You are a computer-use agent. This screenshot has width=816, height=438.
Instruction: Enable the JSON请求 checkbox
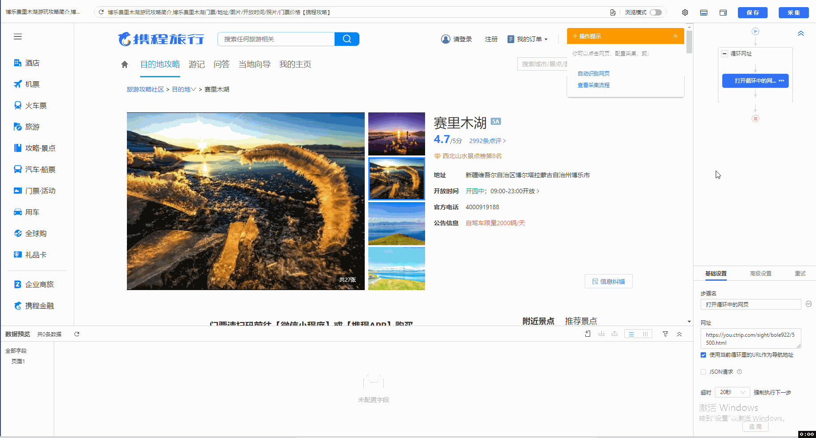[703, 372]
